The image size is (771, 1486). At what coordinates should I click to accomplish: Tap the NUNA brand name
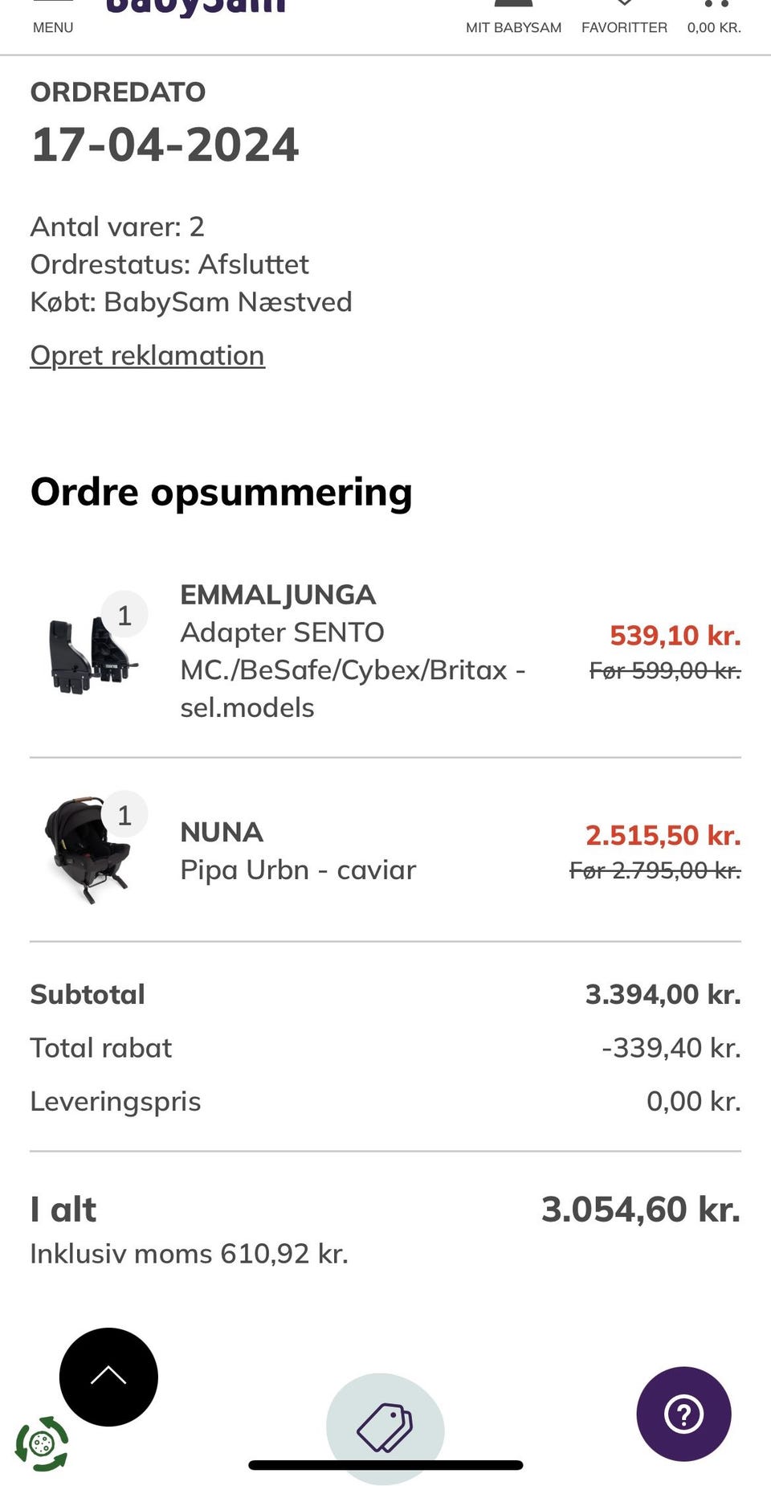(x=222, y=832)
